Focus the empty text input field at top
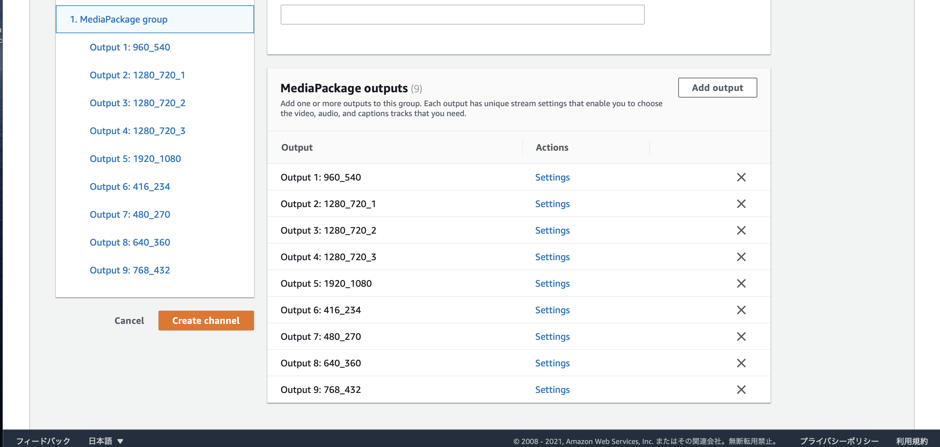The image size is (940, 447). [462, 15]
